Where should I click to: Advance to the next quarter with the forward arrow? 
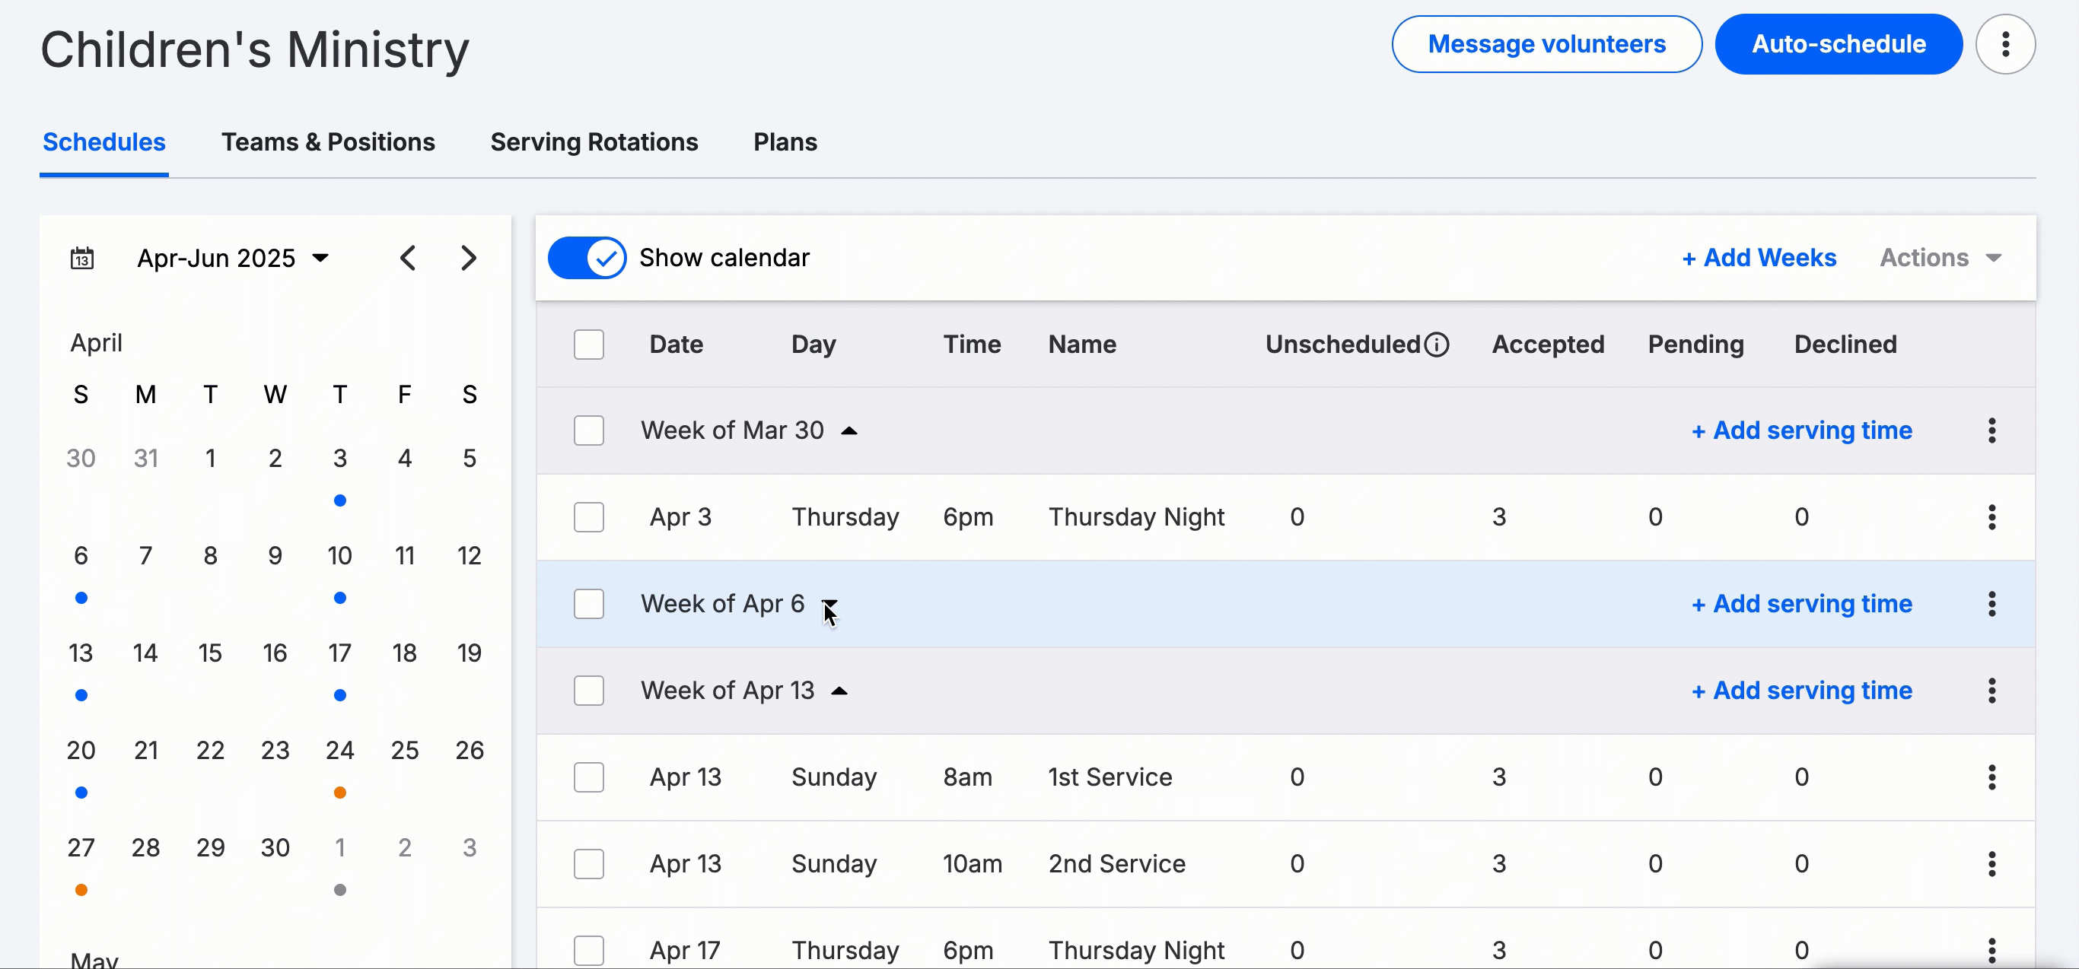tap(469, 257)
